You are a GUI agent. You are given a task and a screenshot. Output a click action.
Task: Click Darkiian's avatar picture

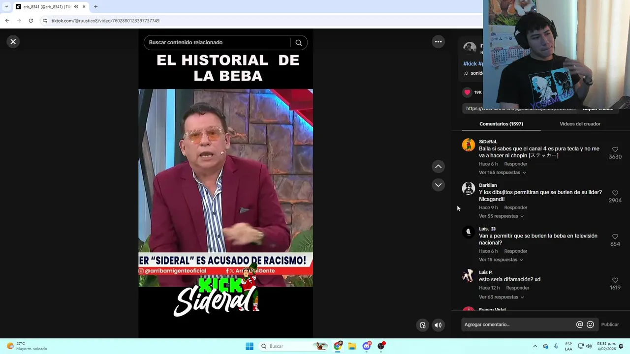[469, 189]
